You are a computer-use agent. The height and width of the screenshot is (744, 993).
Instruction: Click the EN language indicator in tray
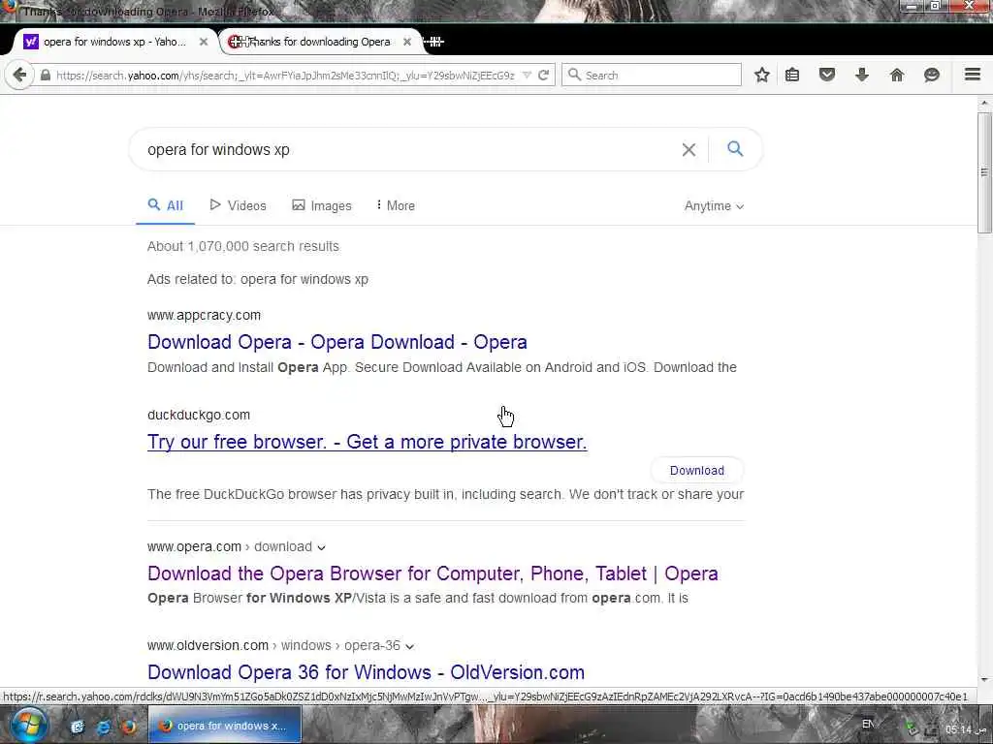tap(868, 724)
